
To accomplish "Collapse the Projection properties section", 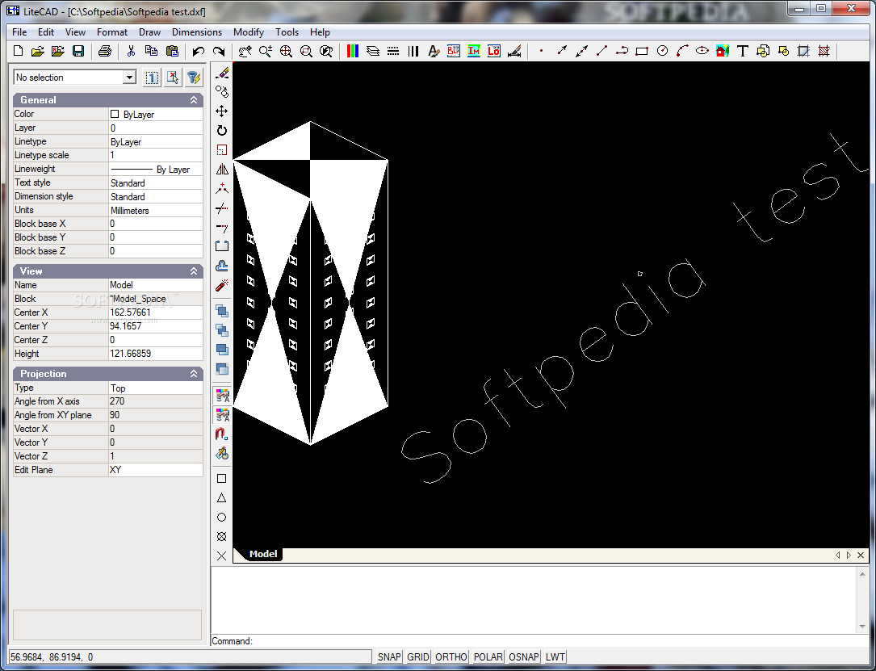I will point(193,374).
